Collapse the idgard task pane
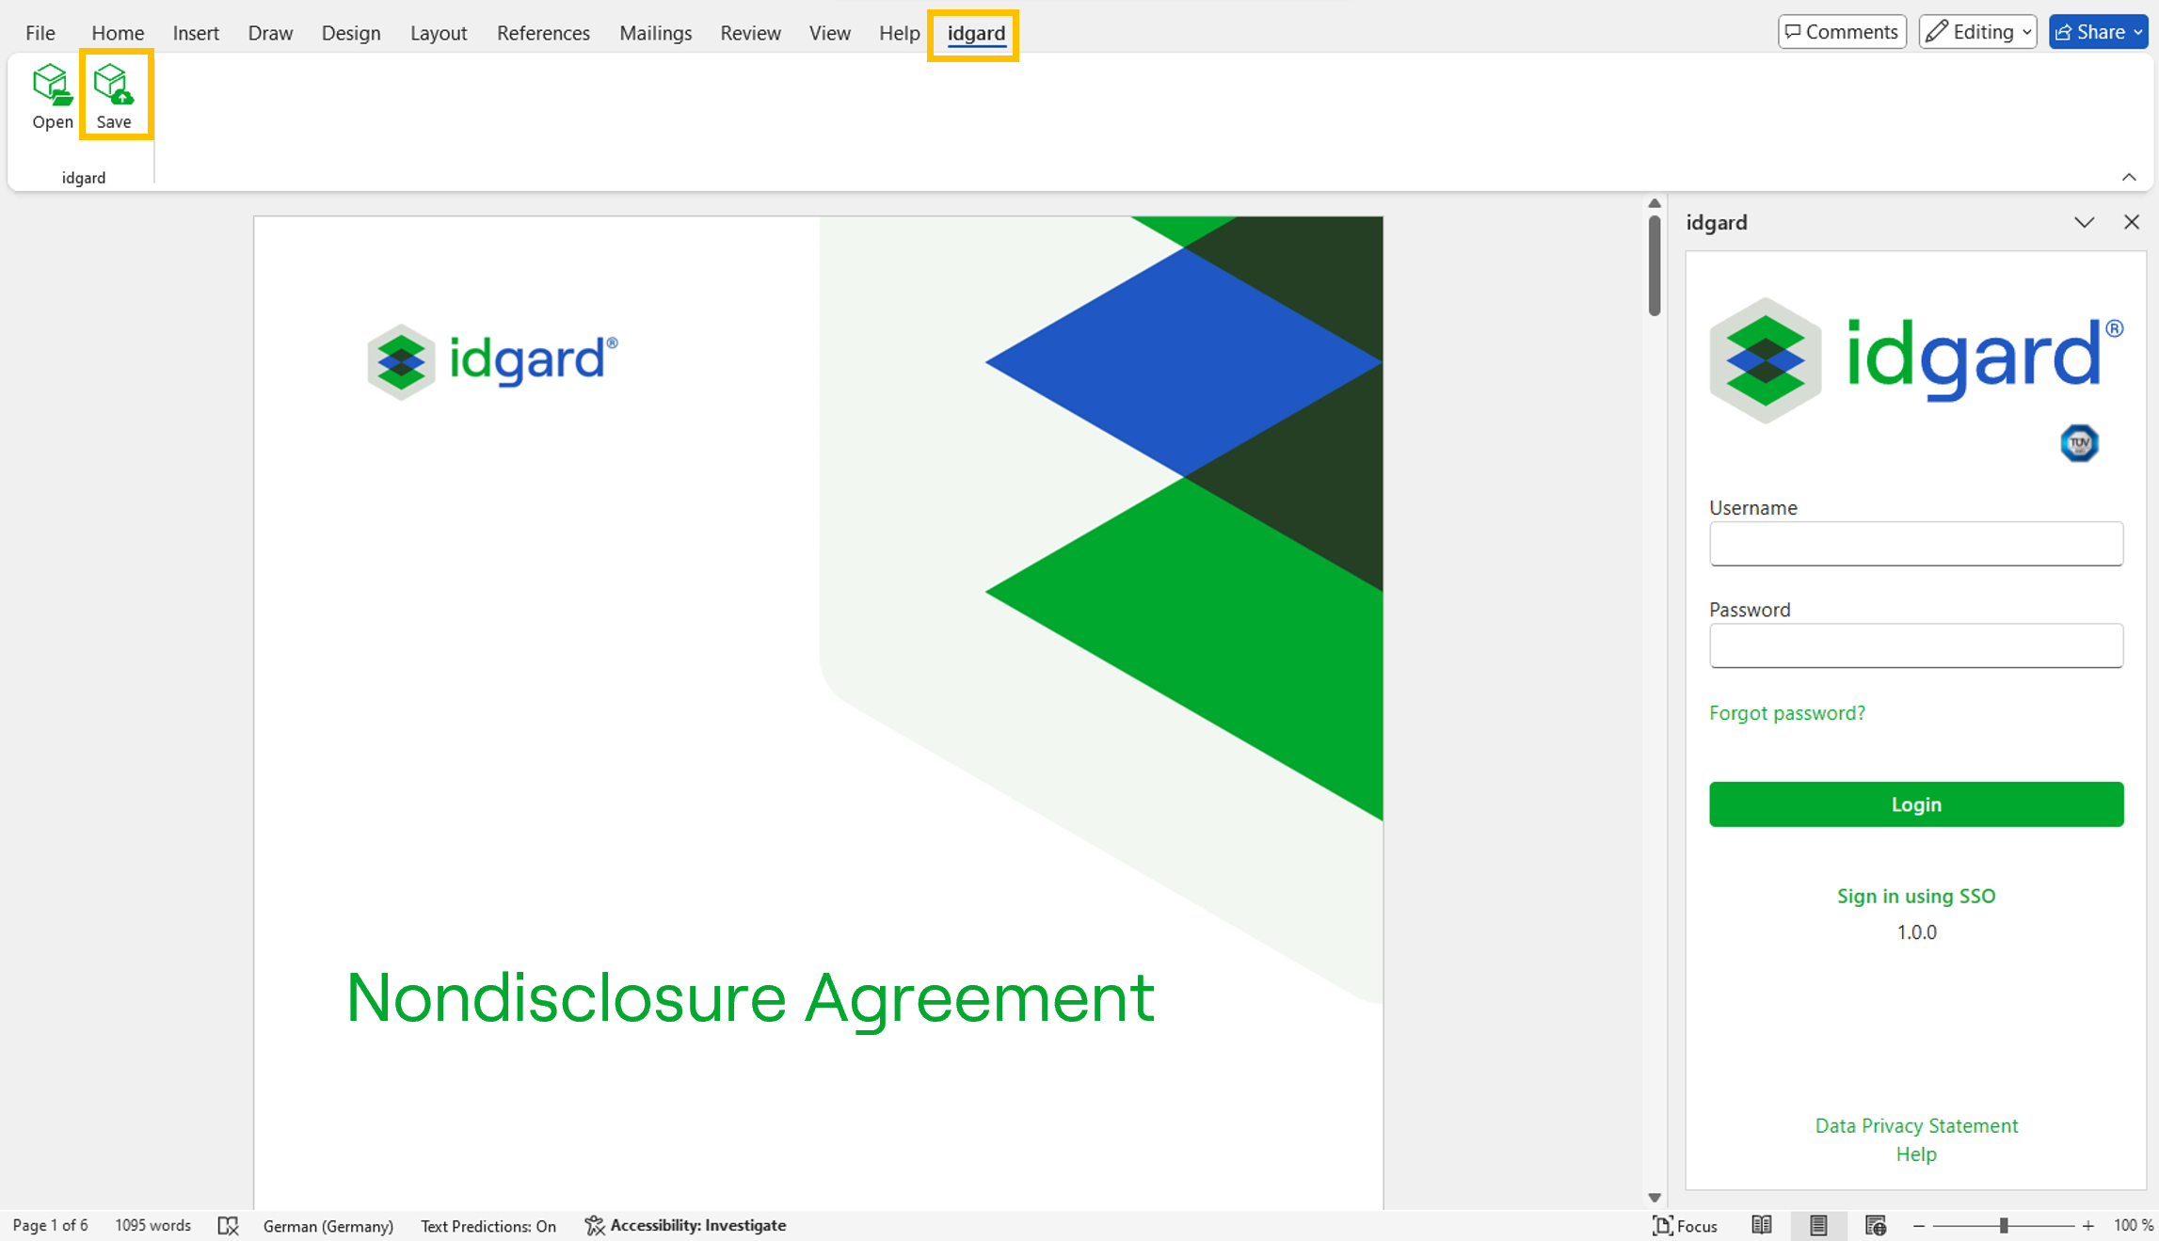 tap(2085, 222)
